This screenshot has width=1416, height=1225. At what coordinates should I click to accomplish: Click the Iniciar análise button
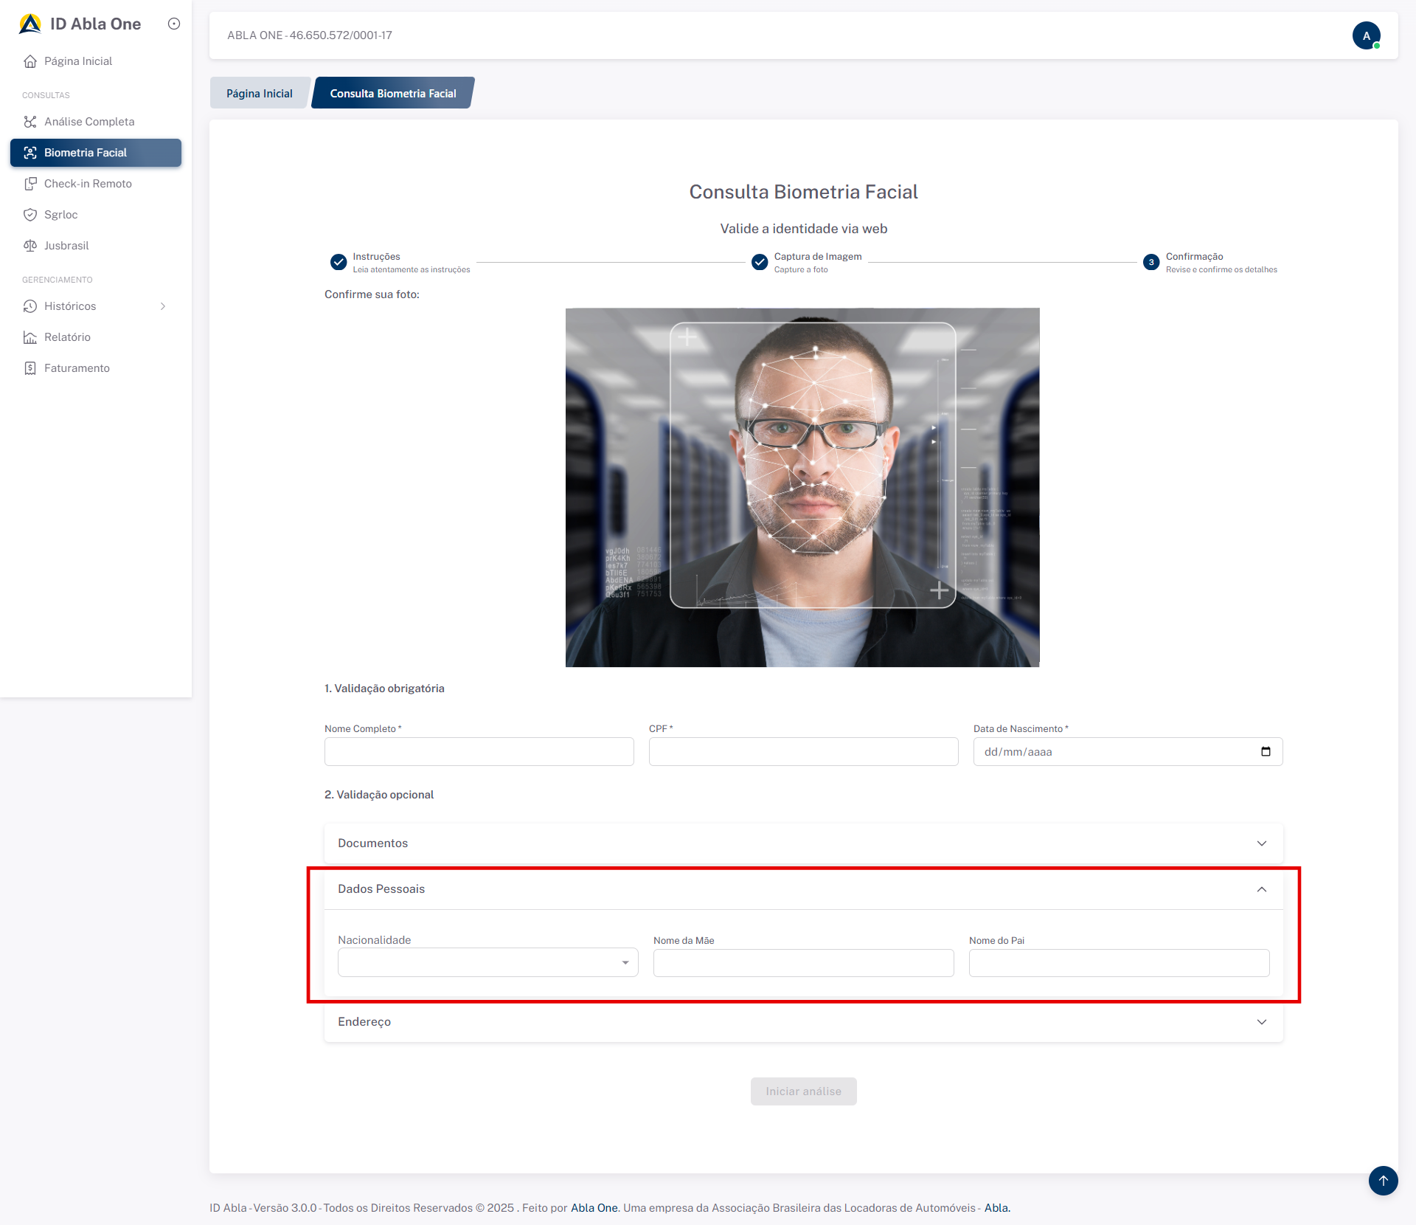[x=803, y=1091]
